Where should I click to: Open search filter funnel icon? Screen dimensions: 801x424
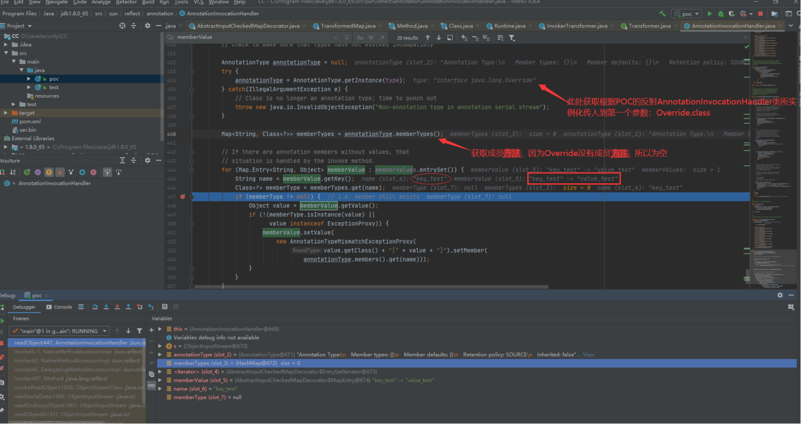512,38
